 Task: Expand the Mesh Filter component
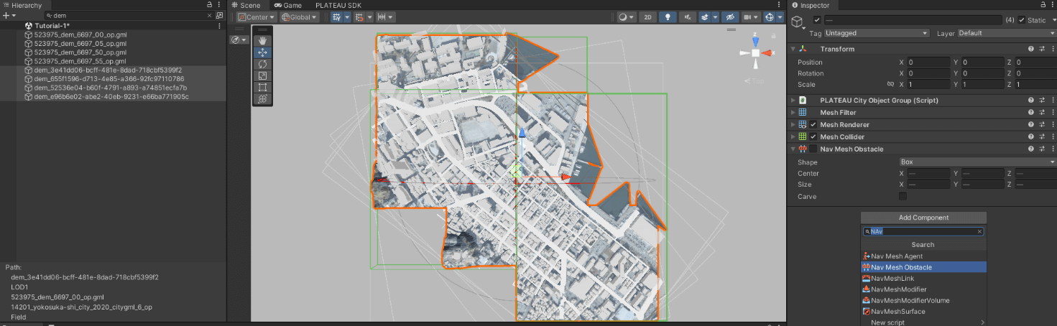click(793, 113)
